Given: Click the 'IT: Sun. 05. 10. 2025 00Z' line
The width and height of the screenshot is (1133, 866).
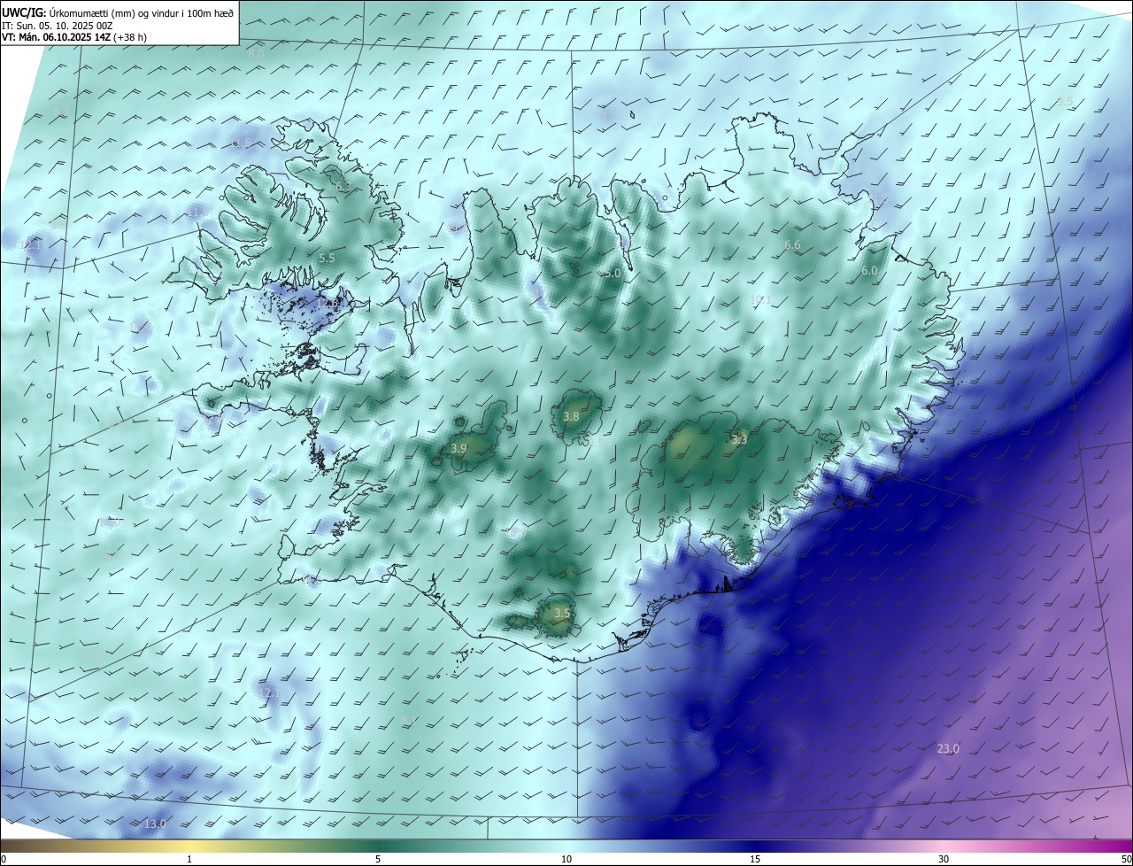Looking at the screenshot, I should click(x=58, y=26).
